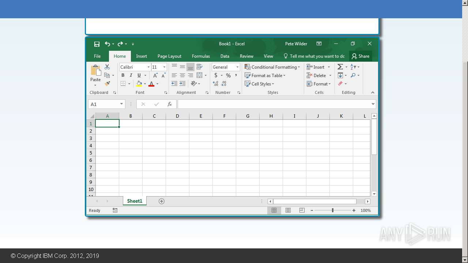Screen dimensions: 468x263
Task: Toggle Bold formatting
Action: [x=123, y=75]
